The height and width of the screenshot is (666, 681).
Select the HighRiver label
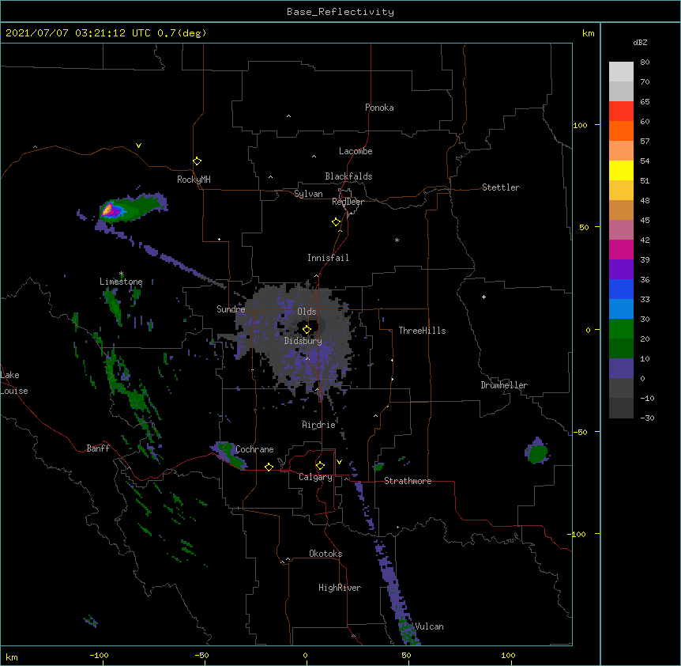(340, 588)
